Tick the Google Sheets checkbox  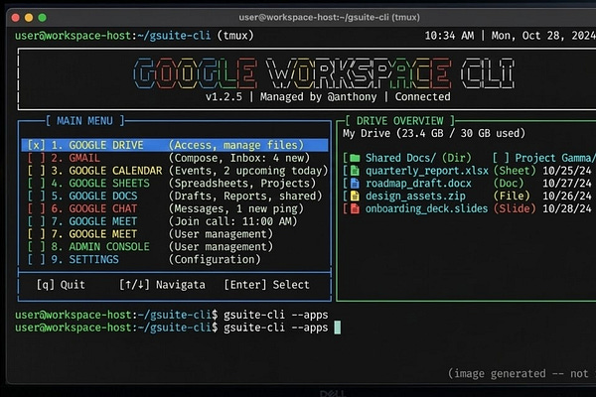tap(36, 184)
